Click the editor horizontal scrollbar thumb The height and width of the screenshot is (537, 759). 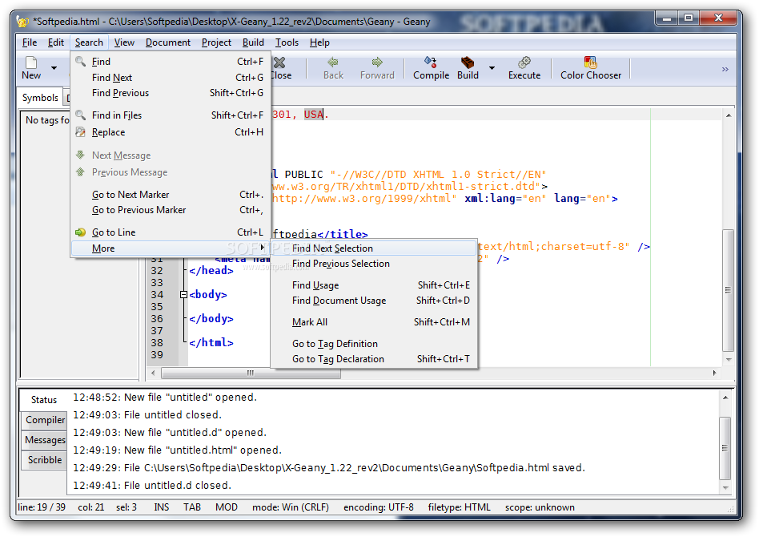[x=251, y=373]
